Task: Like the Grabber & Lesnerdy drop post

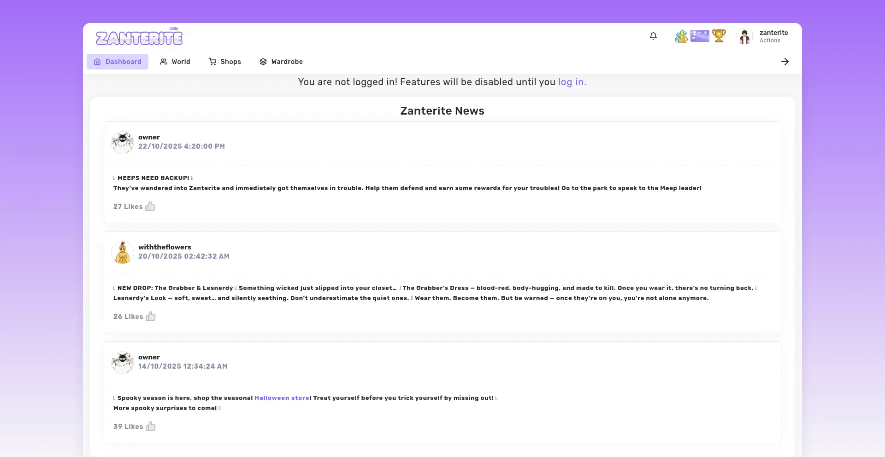Action: coord(151,317)
